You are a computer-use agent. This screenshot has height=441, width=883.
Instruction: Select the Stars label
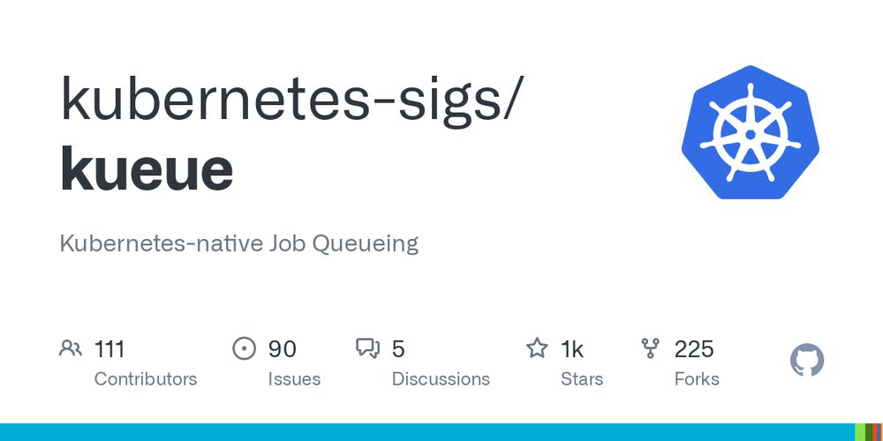pyautogui.click(x=582, y=379)
